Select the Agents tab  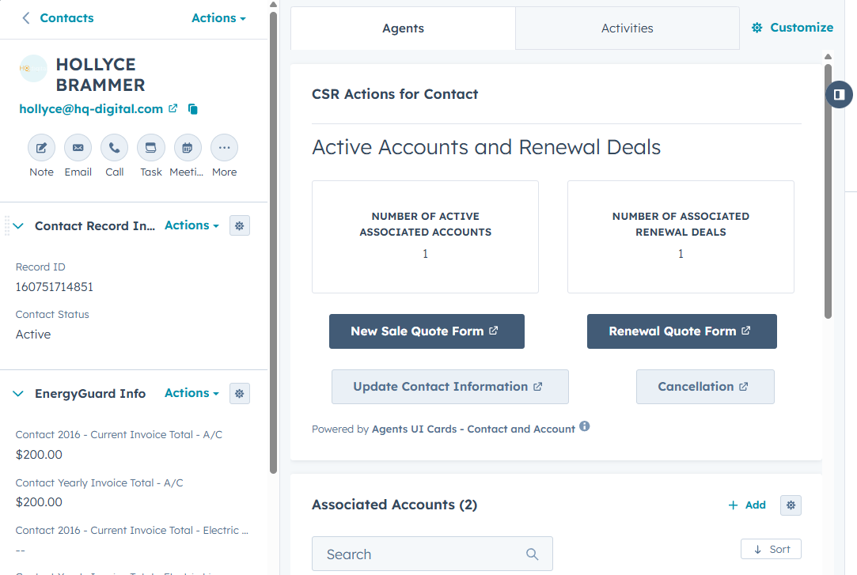click(x=403, y=28)
